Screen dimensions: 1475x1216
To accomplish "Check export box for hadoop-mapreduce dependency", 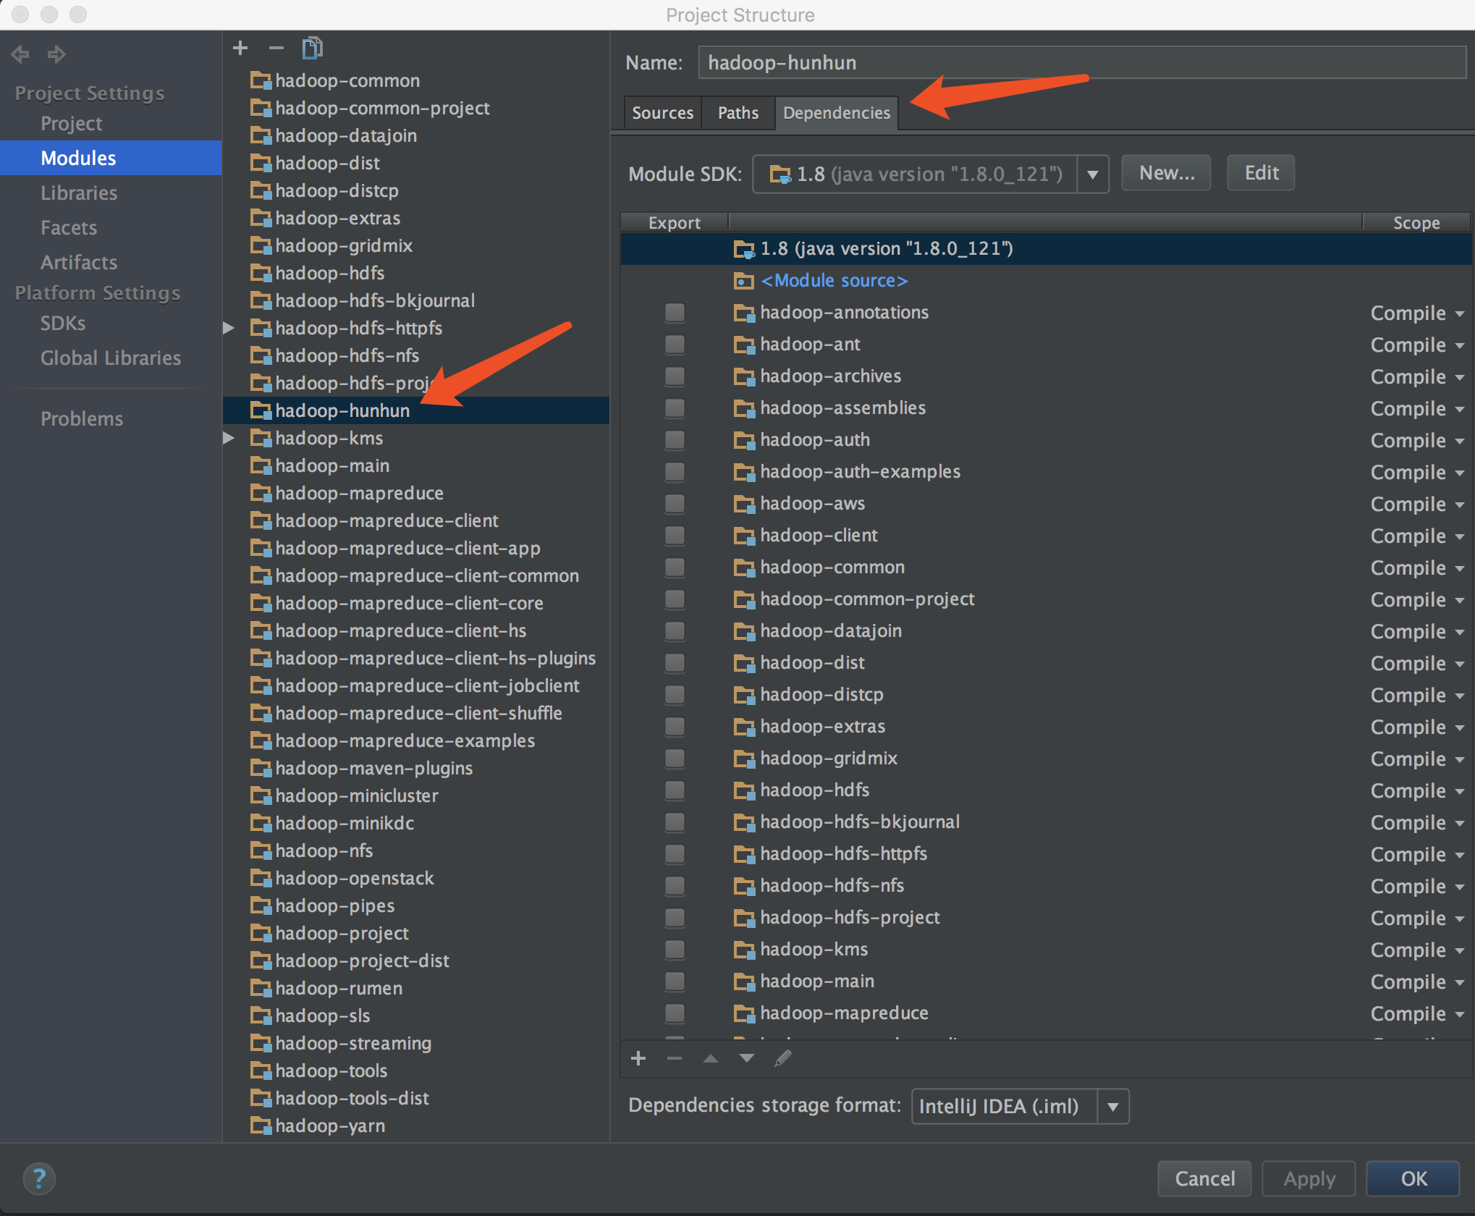I will click(675, 1013).
